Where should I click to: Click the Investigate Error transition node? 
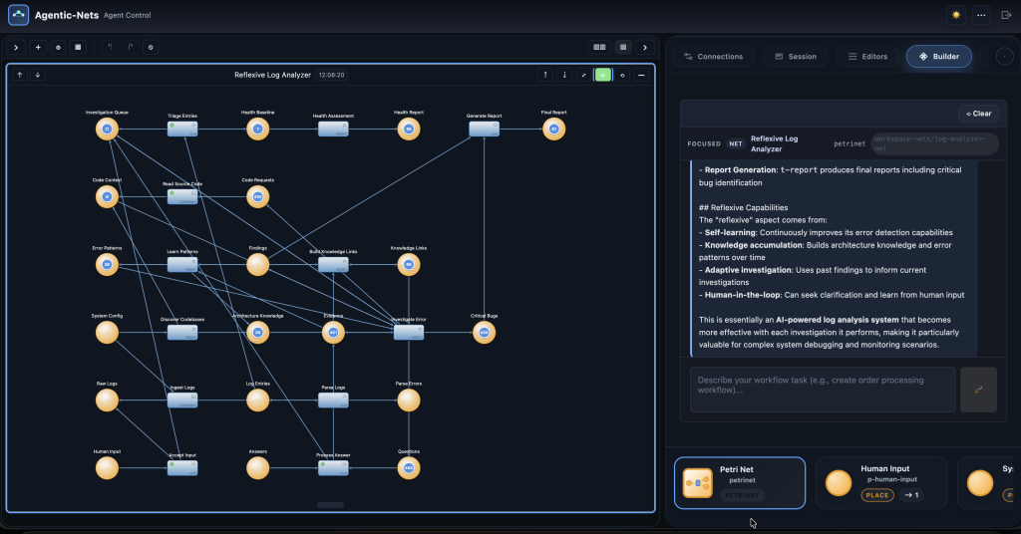coord(408,332)
